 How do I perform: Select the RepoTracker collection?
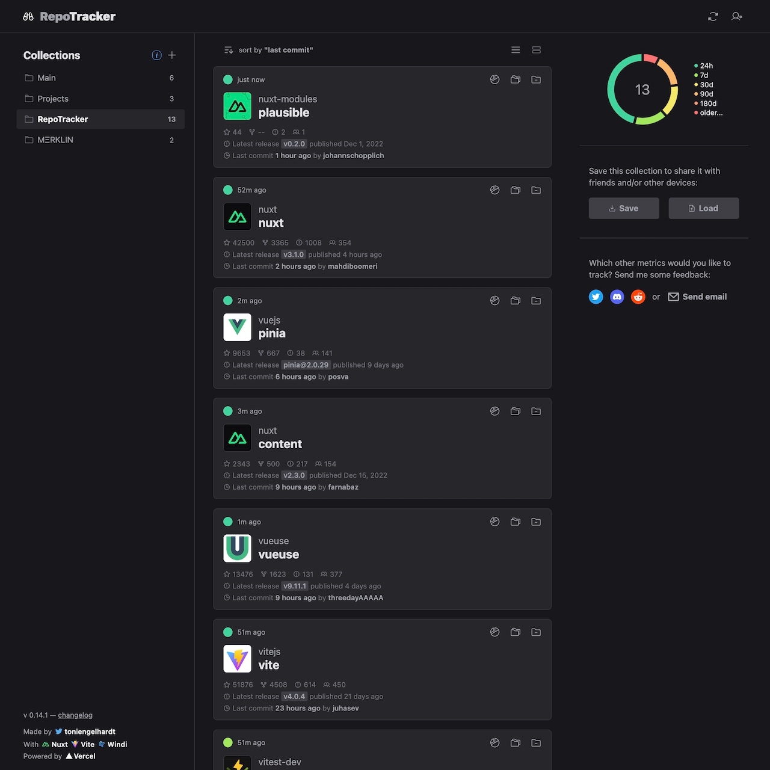(100, 119)
